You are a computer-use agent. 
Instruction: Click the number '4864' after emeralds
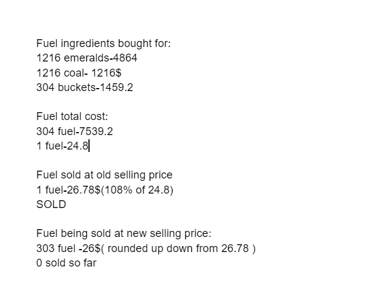(126, 58)
